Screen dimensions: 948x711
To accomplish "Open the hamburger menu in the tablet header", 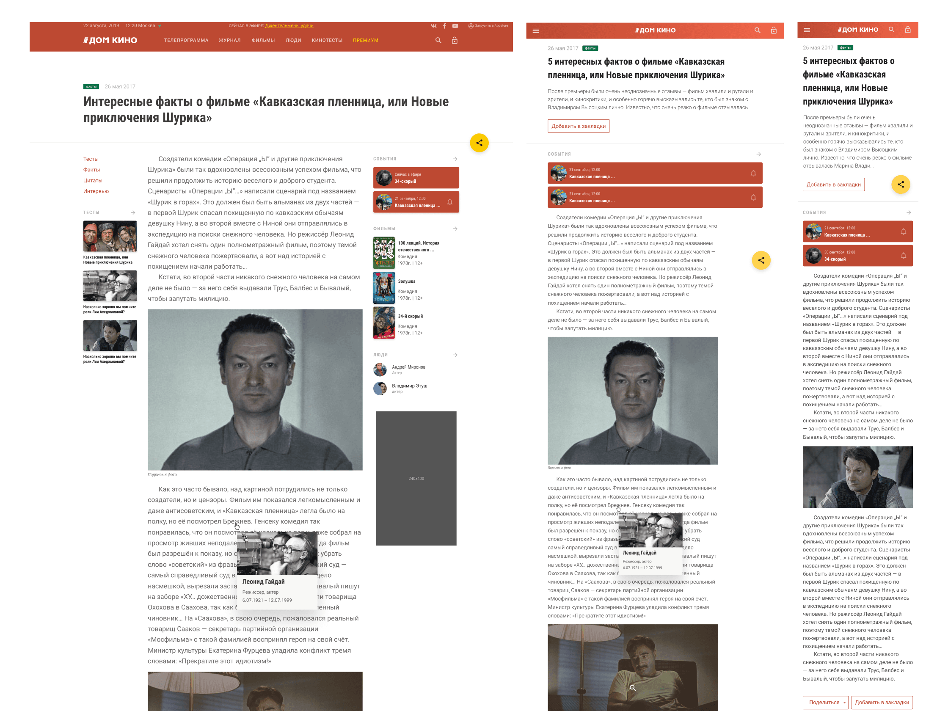I will click(x=536, y=30).
